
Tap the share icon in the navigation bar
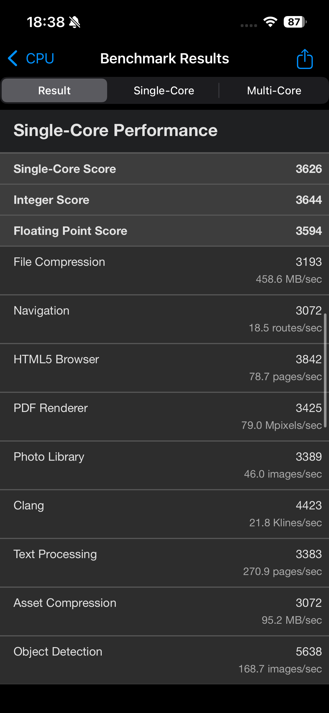pos(305,59)
